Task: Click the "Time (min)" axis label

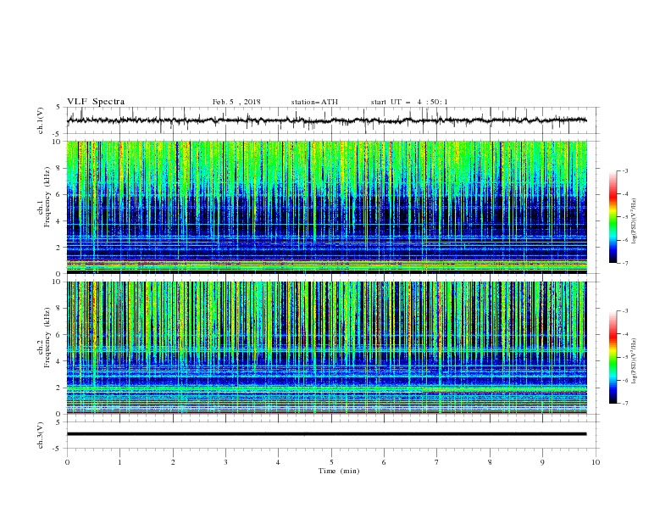Action: (339, 471)
